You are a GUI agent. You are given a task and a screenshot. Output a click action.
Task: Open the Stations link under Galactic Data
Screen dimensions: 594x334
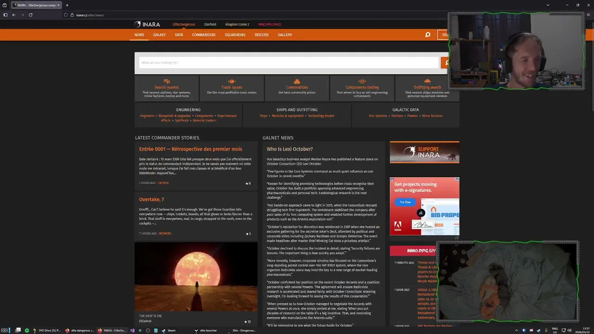[x=397, y=116]
